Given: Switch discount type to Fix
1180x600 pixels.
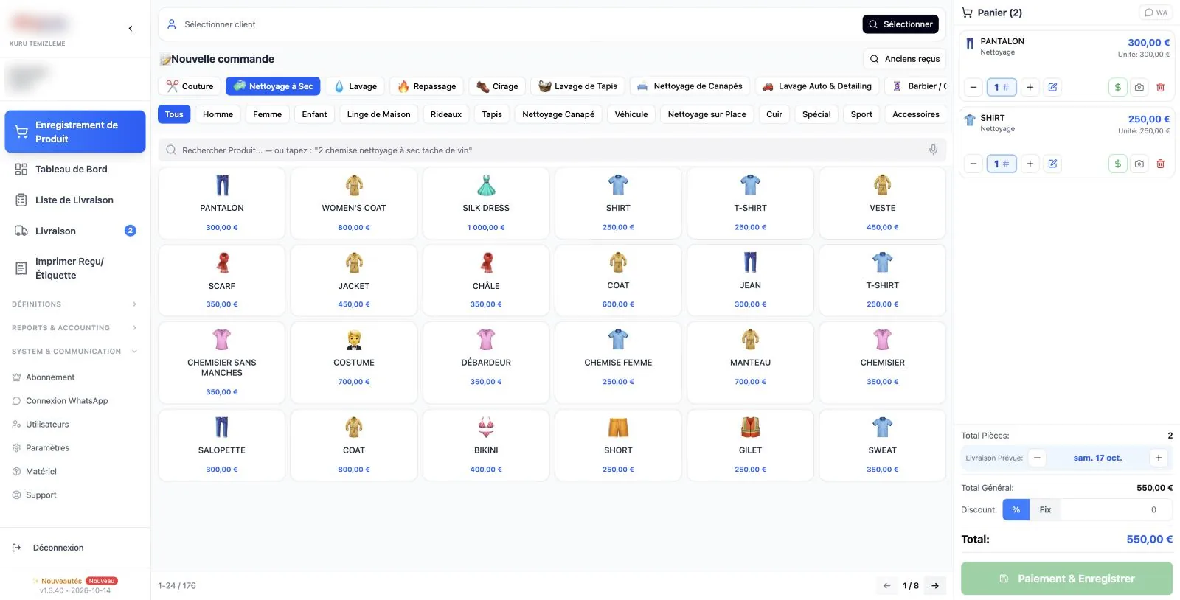Looking at the screenshot, I should tap(1045, 510).
